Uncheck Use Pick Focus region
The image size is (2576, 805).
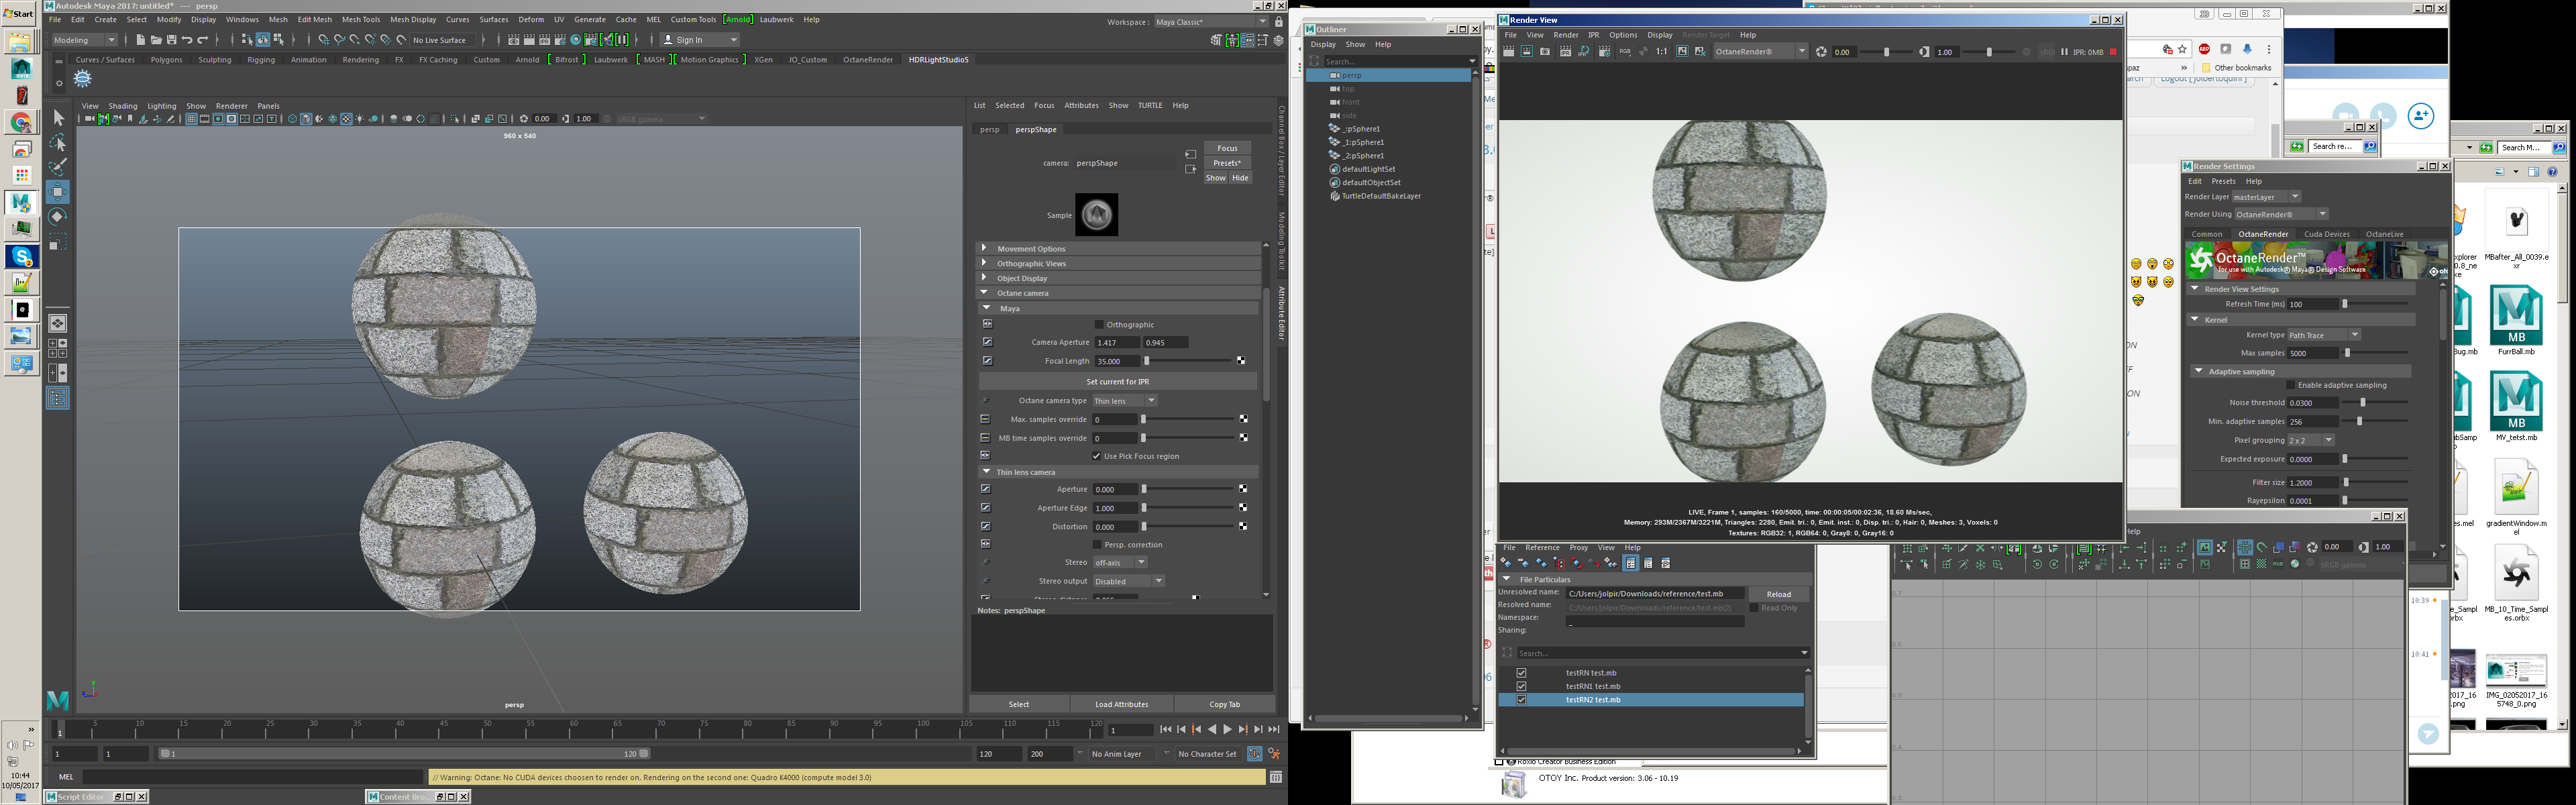point(1097,456)
